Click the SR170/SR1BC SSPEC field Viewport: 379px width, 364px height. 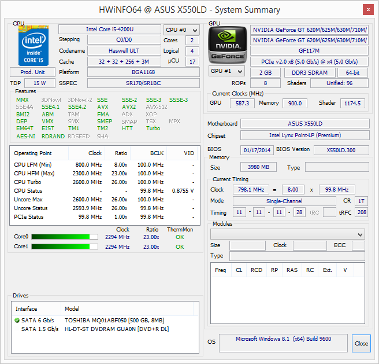143,83
